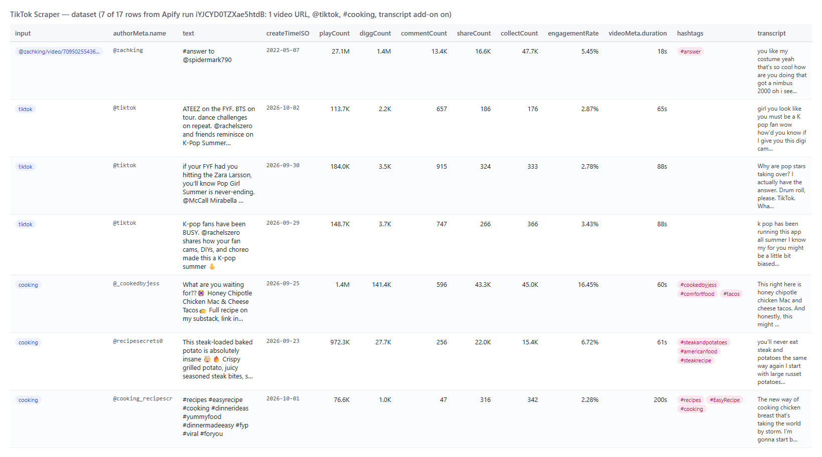Click the transcript column header

[x=771, y=34]
